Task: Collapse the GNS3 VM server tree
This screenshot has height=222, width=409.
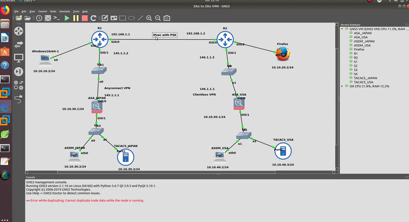Action: coord(342,29)
